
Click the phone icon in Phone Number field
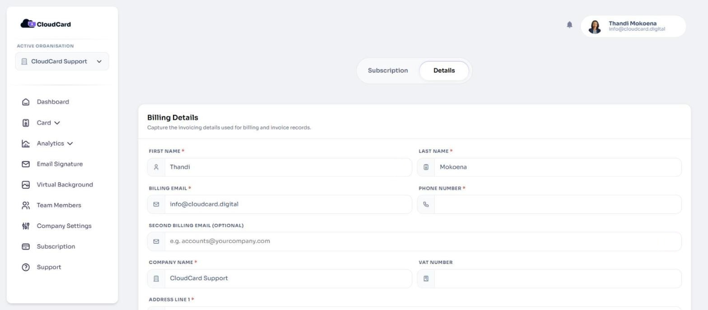pyautogui.click(x=426, y=204)
